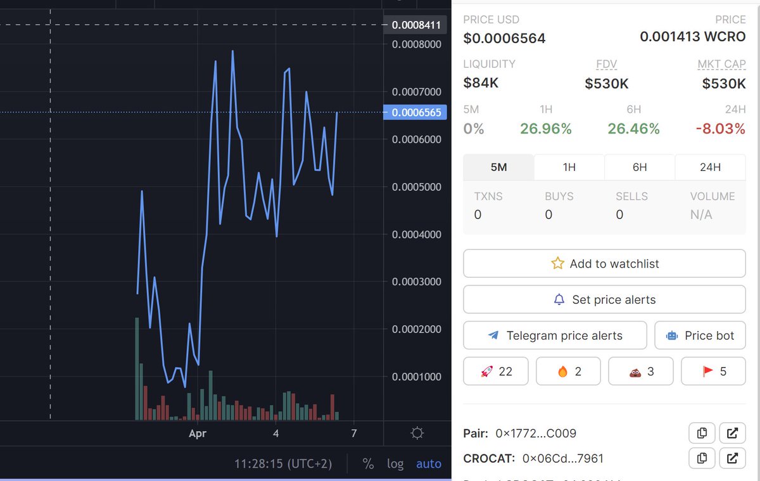Open CROCAT address in explorer
Viewport: 760px width, 481px height.
point(732,458)
